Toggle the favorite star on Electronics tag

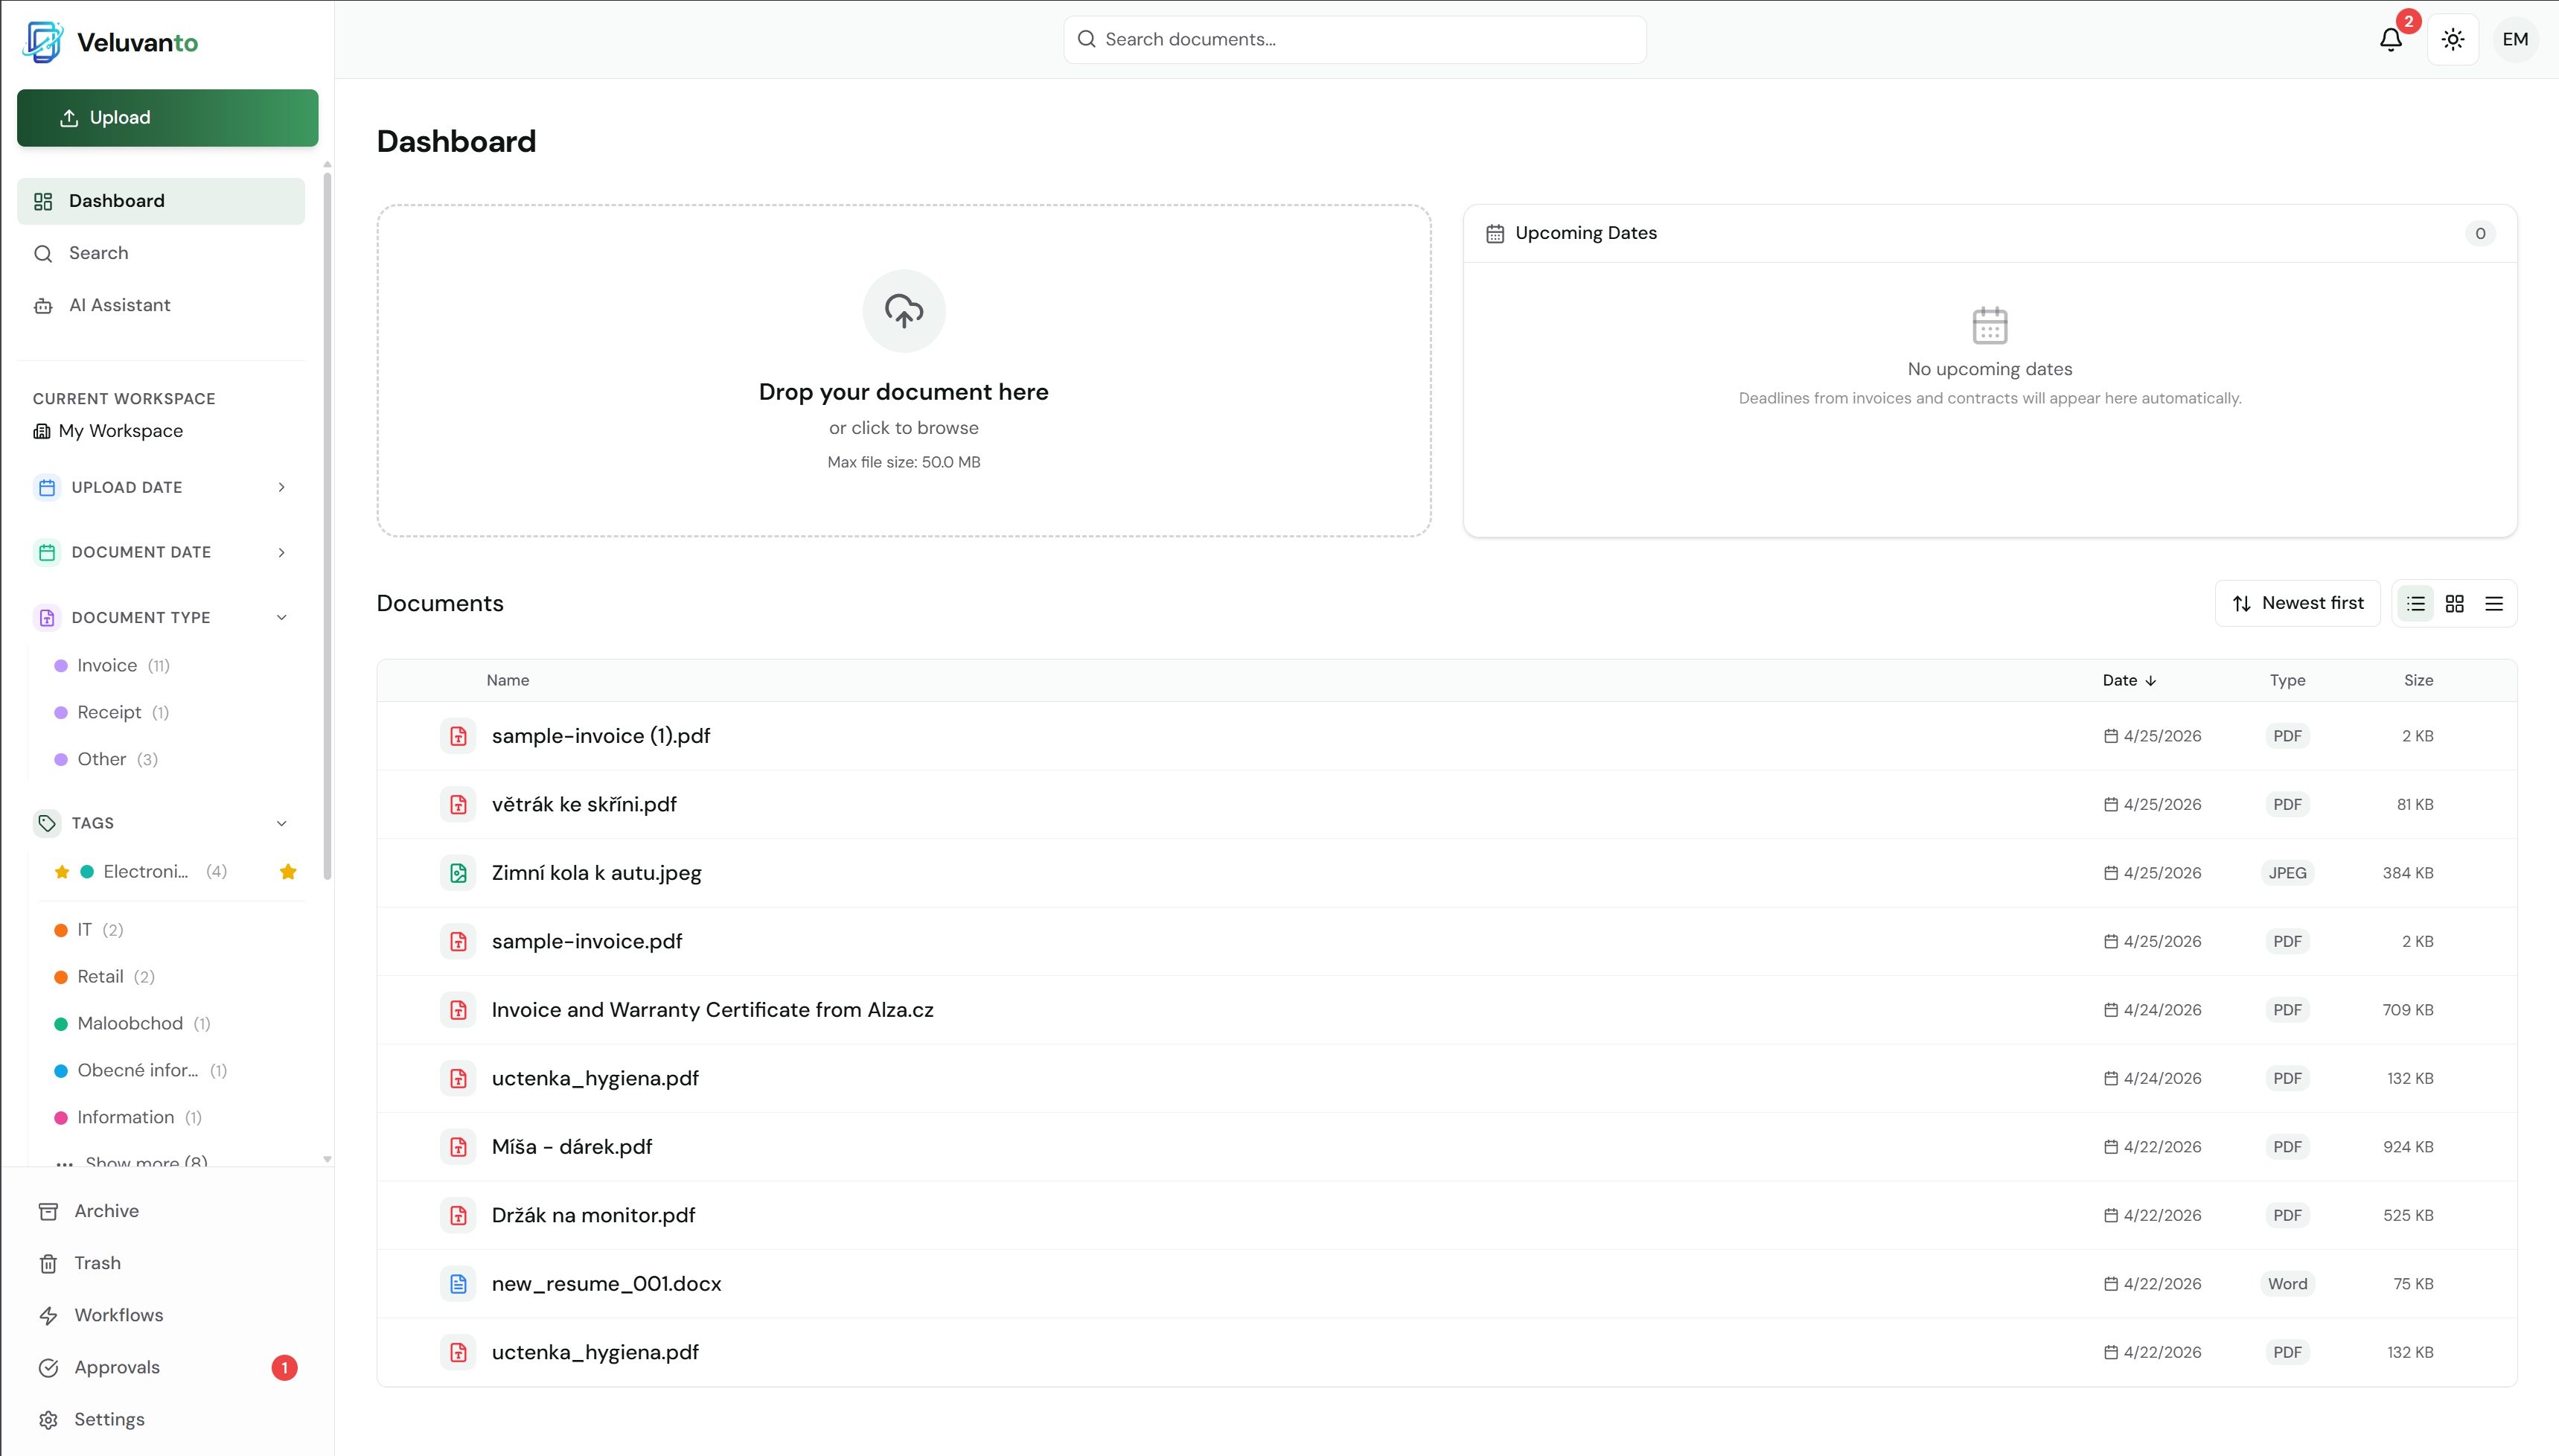pos(288,872)
